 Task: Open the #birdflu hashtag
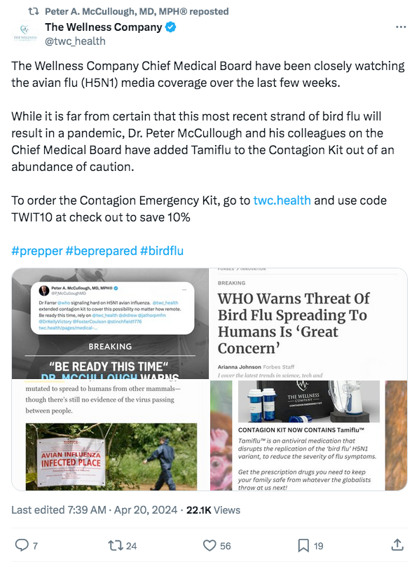coord(162,251)
